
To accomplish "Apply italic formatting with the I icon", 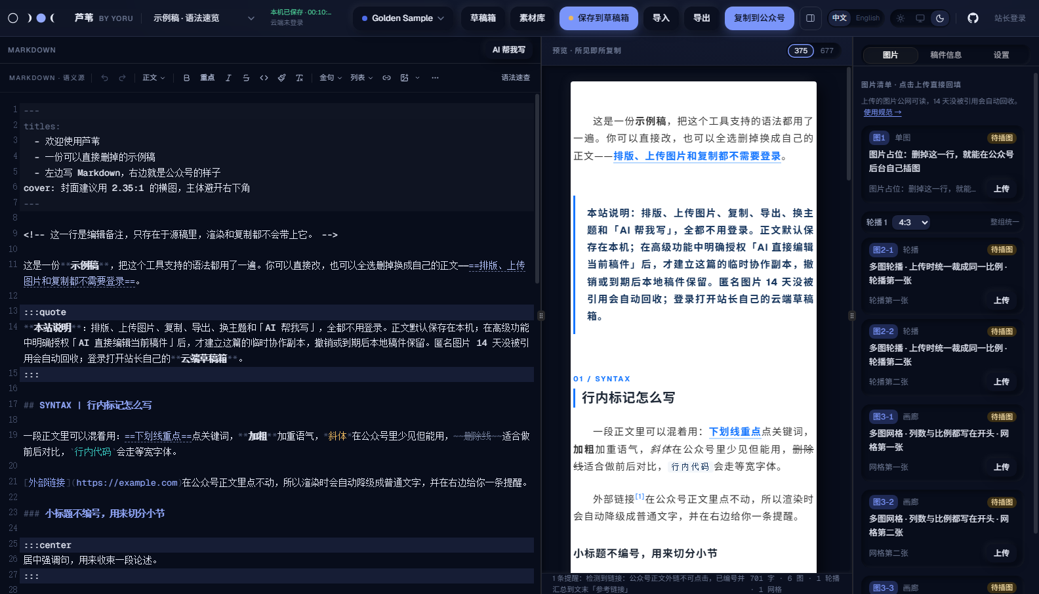I will tap(228, 77).
